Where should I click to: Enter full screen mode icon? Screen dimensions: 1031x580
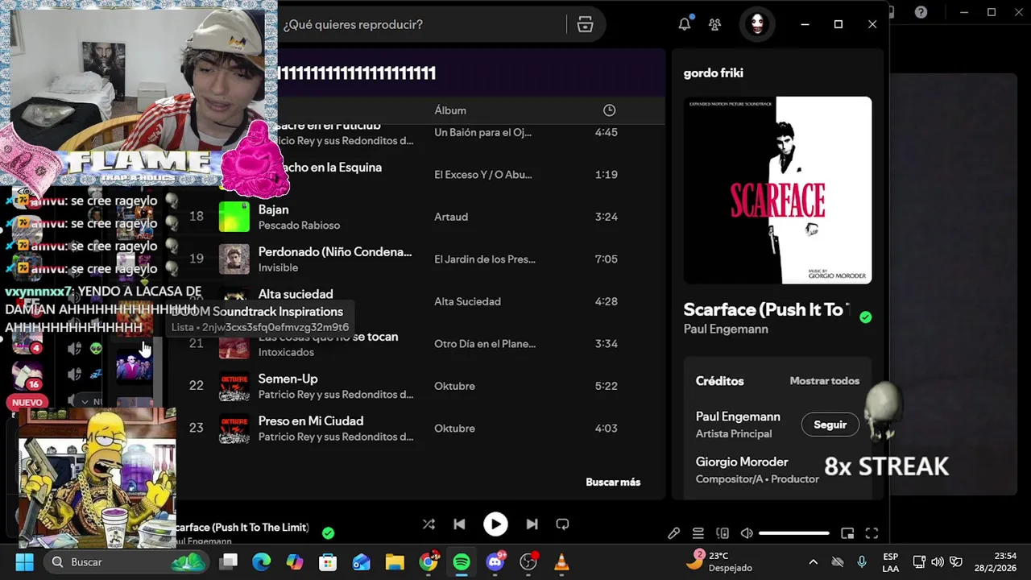[x=872, y=533]
